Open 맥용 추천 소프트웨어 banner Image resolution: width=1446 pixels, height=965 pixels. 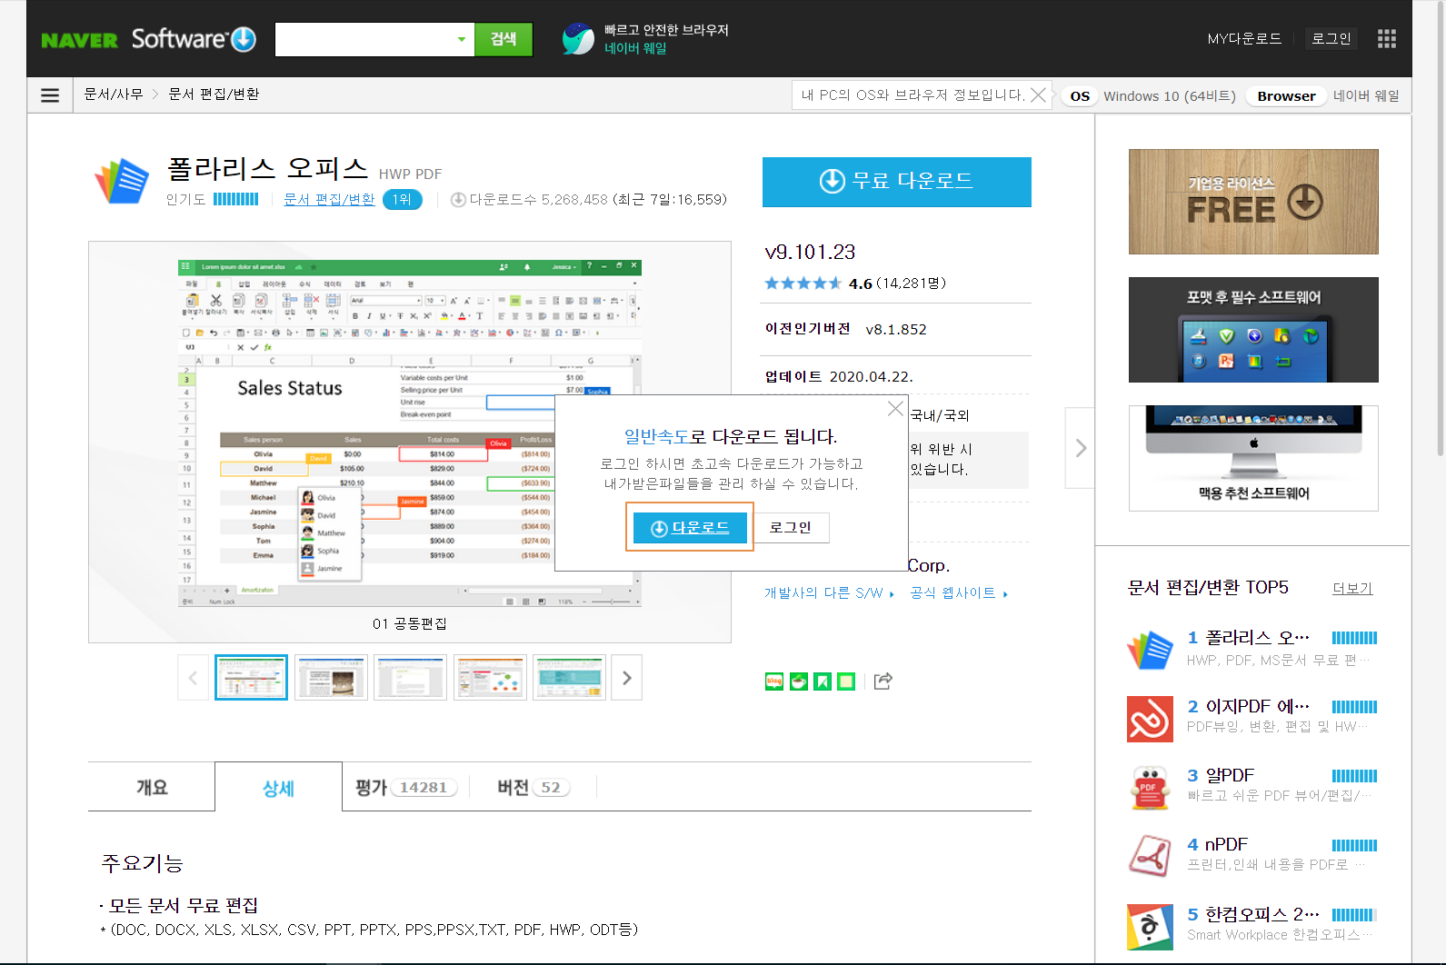1253,458
